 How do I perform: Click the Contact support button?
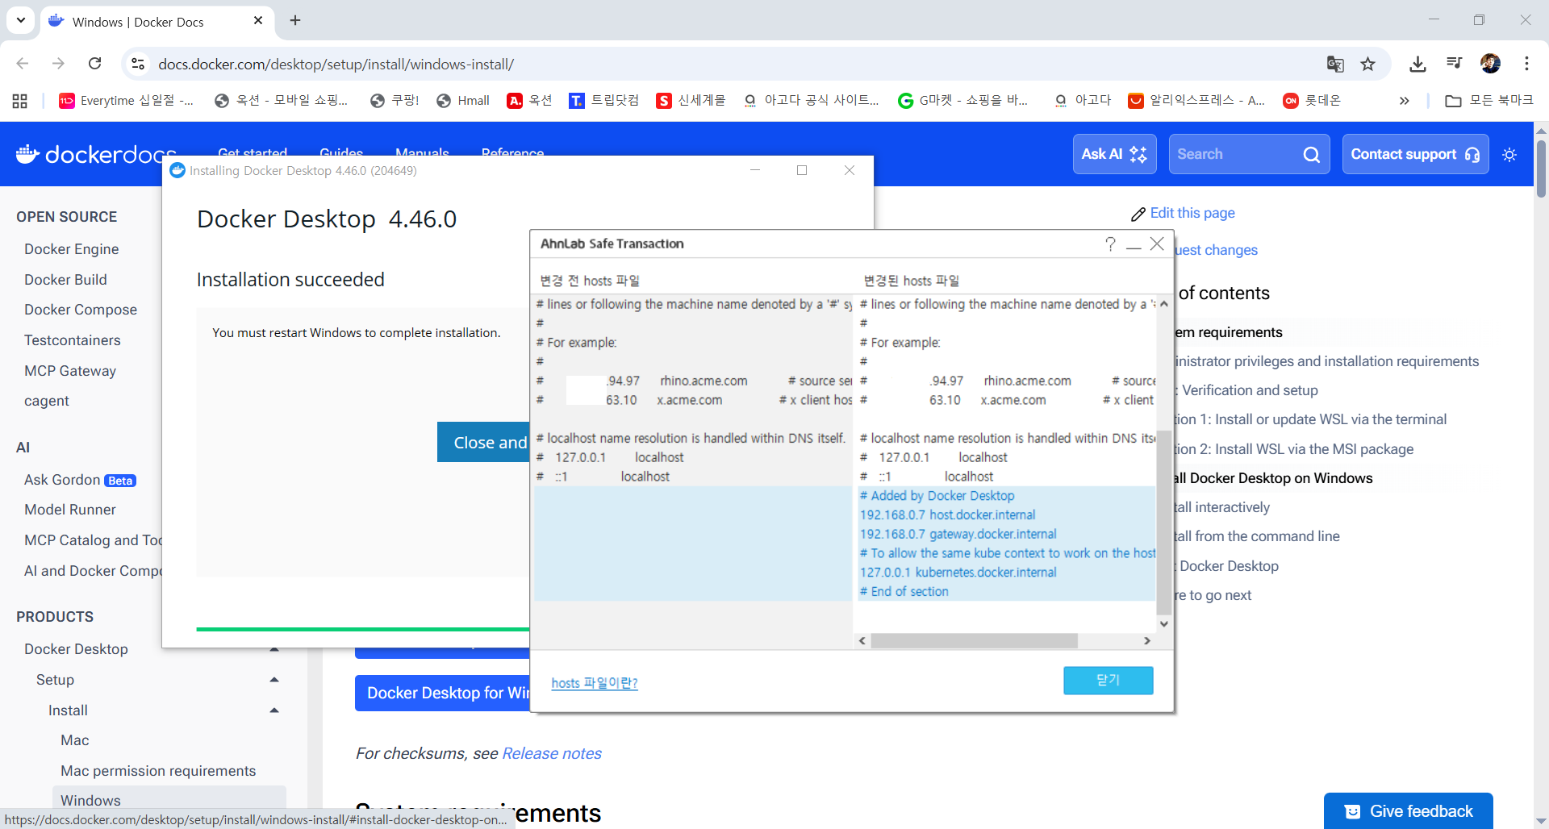pos(1415,154)
